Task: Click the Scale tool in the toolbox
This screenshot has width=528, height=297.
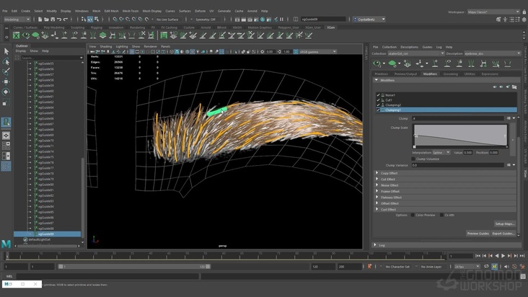Action: pyautogui.click(x=6, y=102)
